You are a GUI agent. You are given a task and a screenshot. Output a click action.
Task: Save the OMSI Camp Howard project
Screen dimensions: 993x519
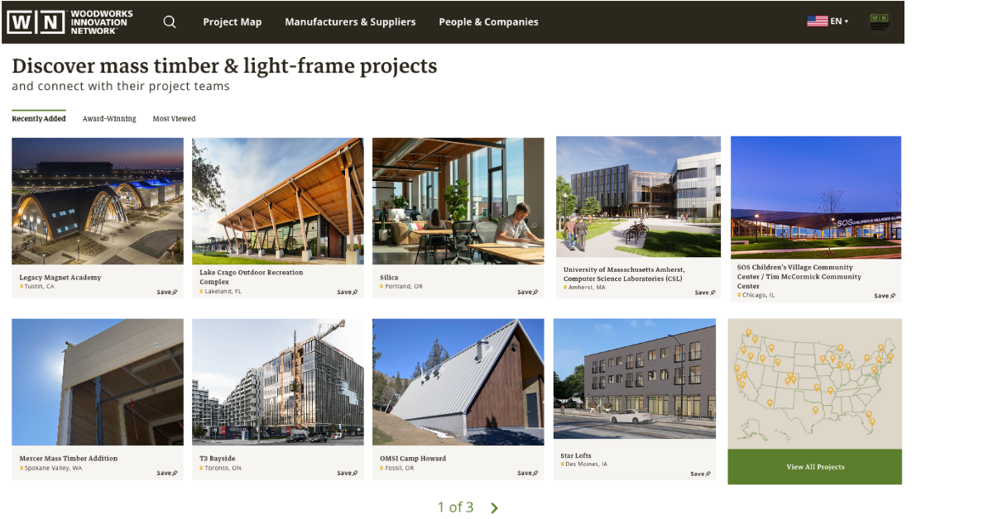[x=528, y=473]
